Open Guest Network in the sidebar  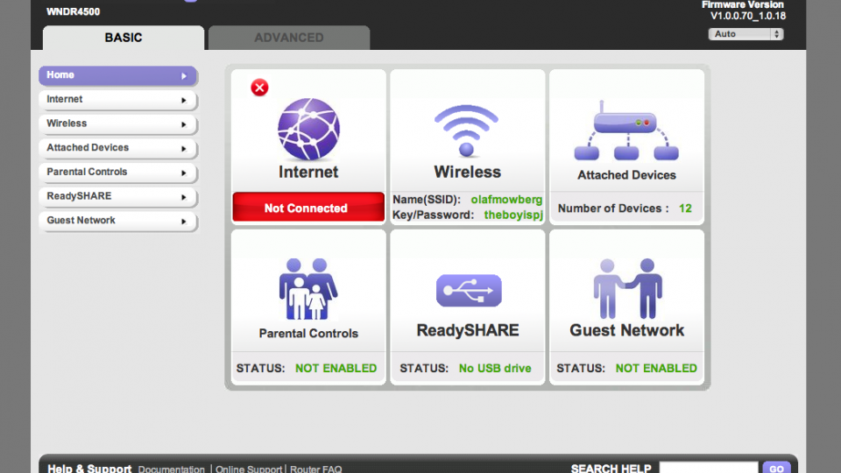pyautogui.click(x=117, y=221)
